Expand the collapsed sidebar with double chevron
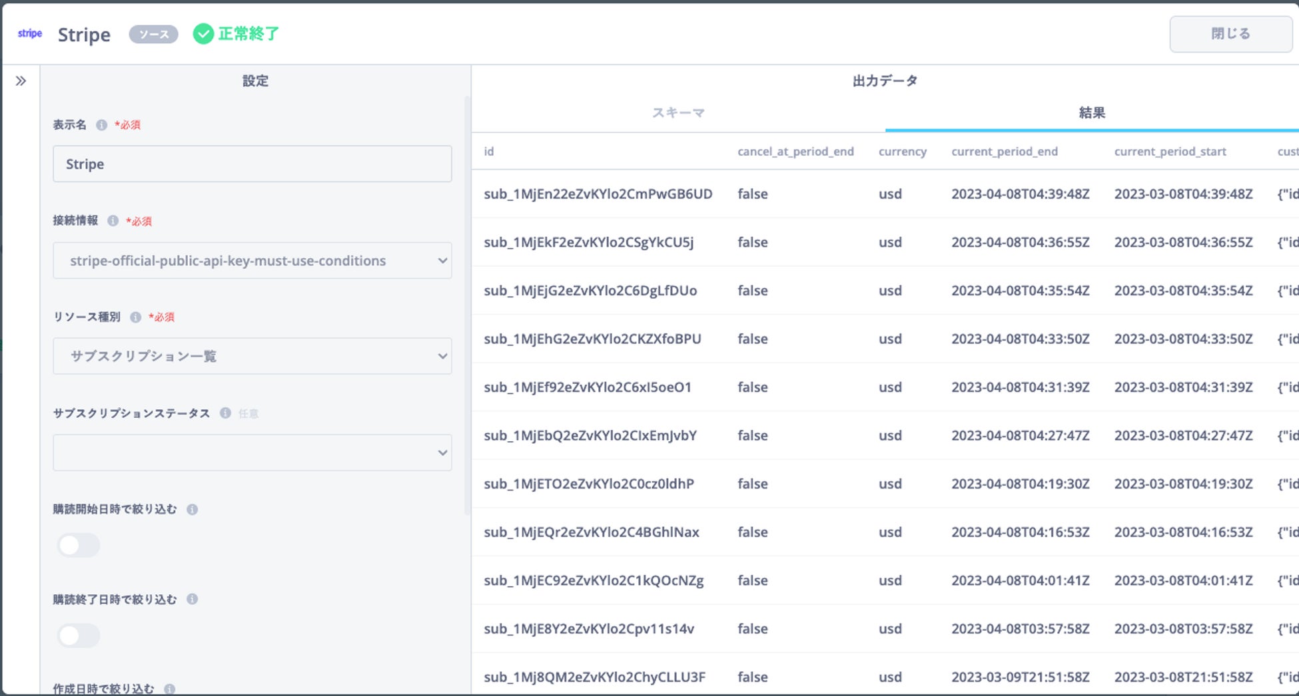The image size is (1299, 696). click(x=21, y=81)
